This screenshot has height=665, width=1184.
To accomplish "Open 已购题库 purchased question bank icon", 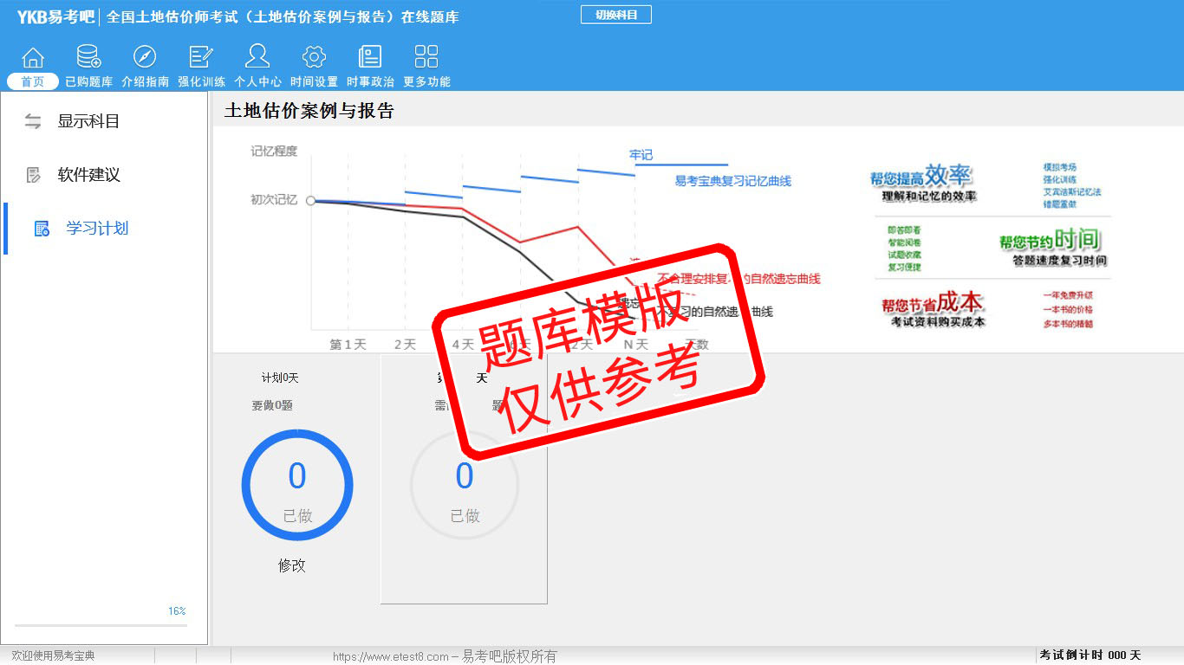I will coord(88,58).
